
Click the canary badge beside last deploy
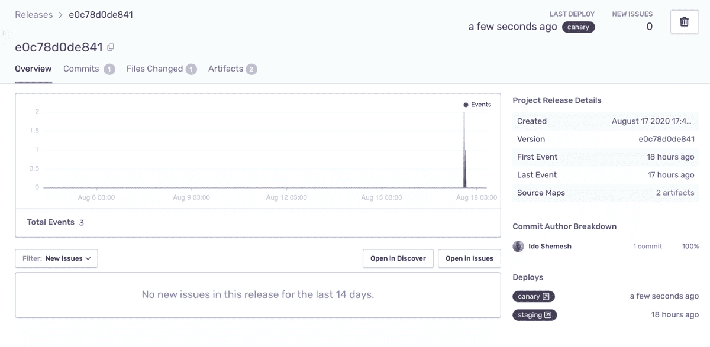click(x=578, y=27)
